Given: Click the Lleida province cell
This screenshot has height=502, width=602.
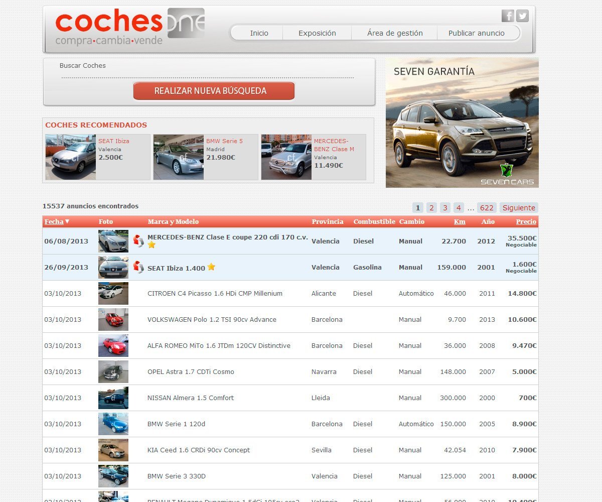Looking at the screenshot, I should [321, 398].
